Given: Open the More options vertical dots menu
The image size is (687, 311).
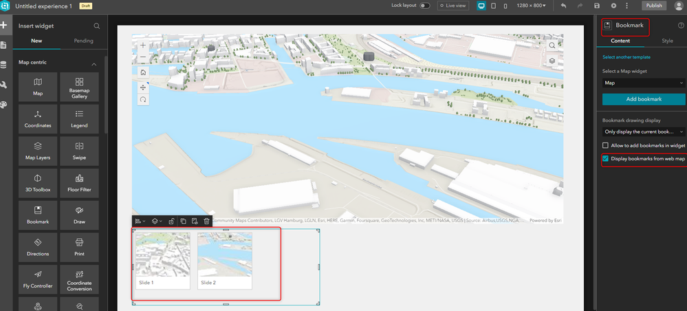Looking at the screenshot, I should tap(626, 6).
